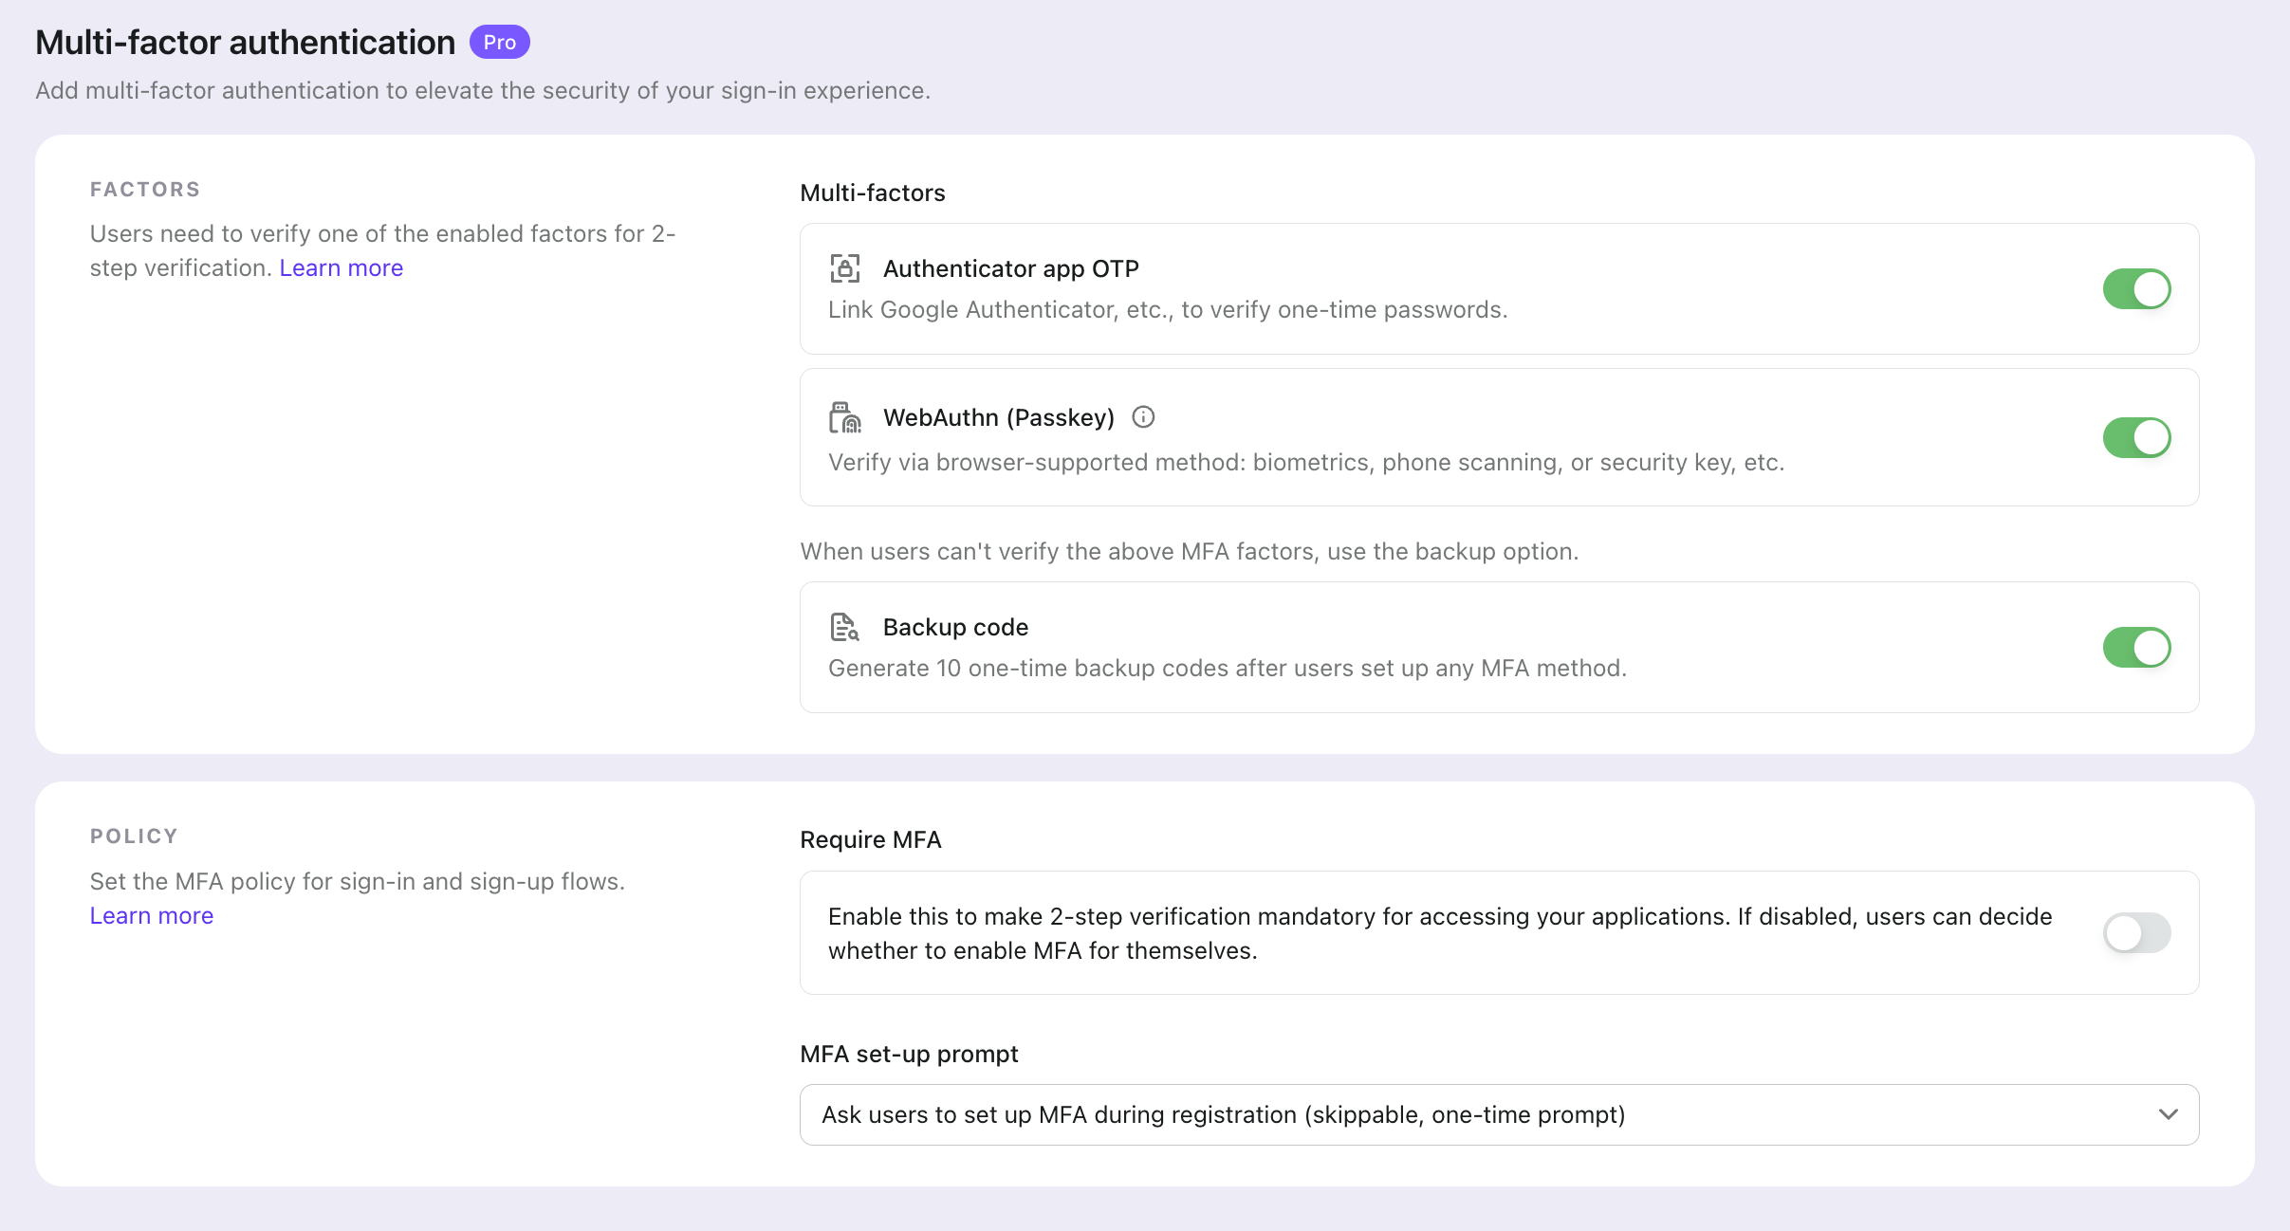Toggle off Backup code

pos(2136,648)
